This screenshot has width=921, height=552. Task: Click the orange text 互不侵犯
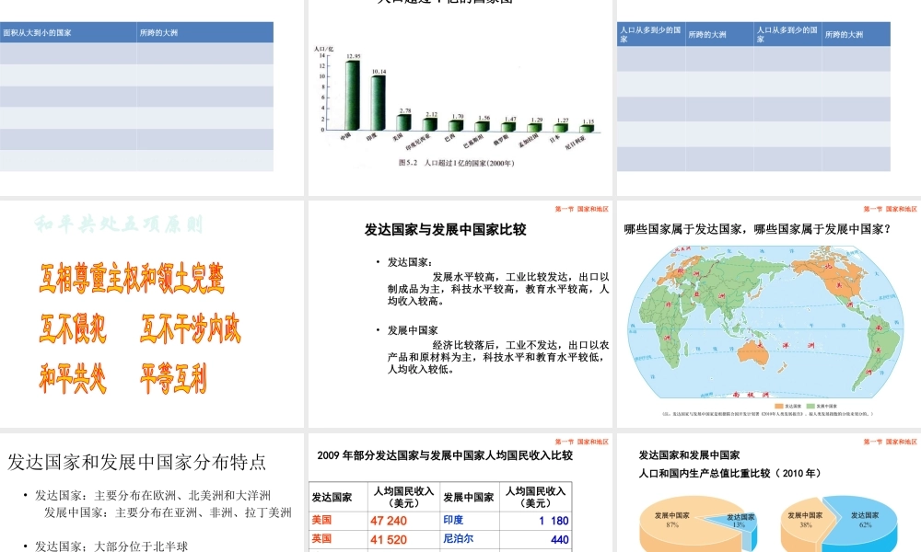(73, 328)
